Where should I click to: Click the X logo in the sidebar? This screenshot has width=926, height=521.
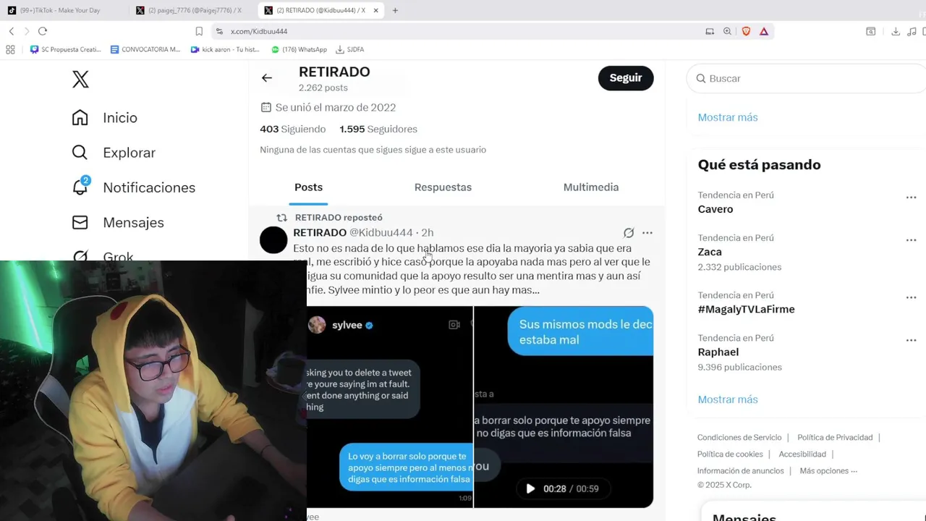click(80, 80)
